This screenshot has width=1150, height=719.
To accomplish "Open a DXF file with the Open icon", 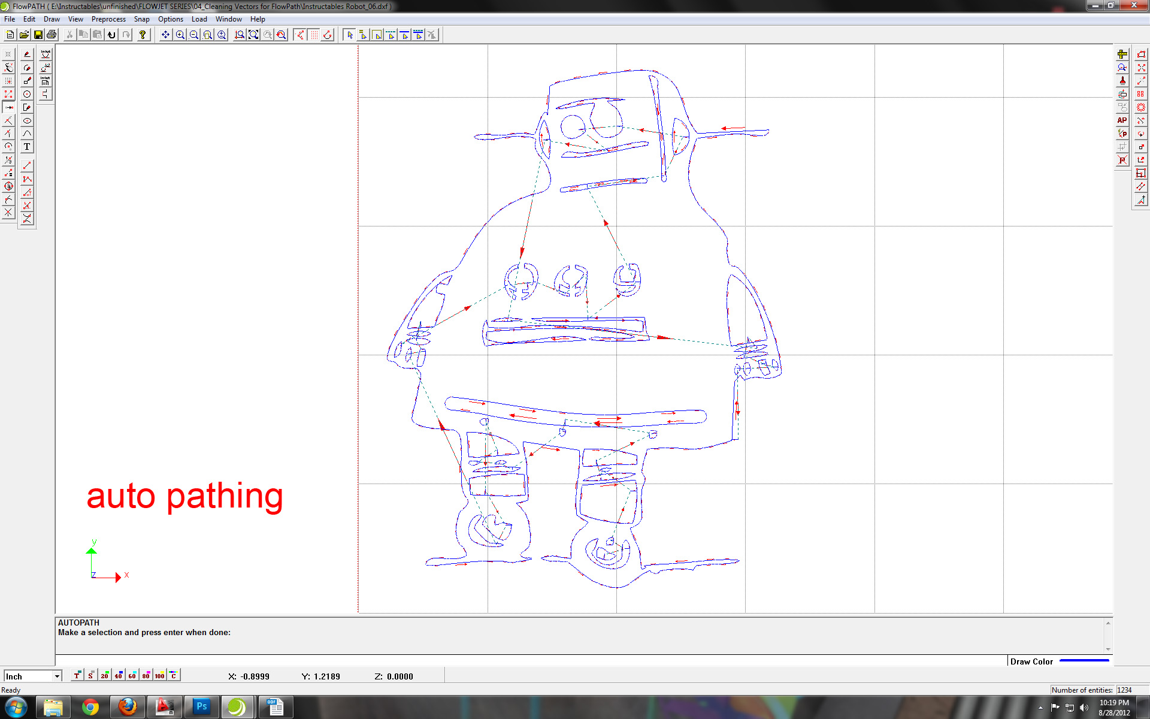I will click(24, 34).
